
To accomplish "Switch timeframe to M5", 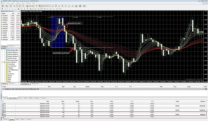I will pyautogui.click(x=39, y=9).
